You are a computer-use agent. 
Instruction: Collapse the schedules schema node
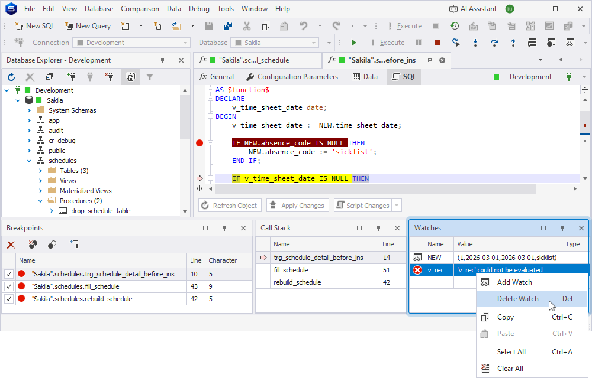[x=29, y=161]
